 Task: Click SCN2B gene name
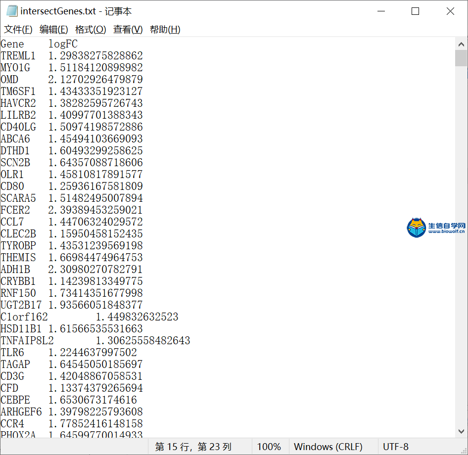[x=15, y=163]
